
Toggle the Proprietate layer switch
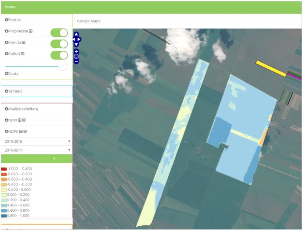[59, 32]
